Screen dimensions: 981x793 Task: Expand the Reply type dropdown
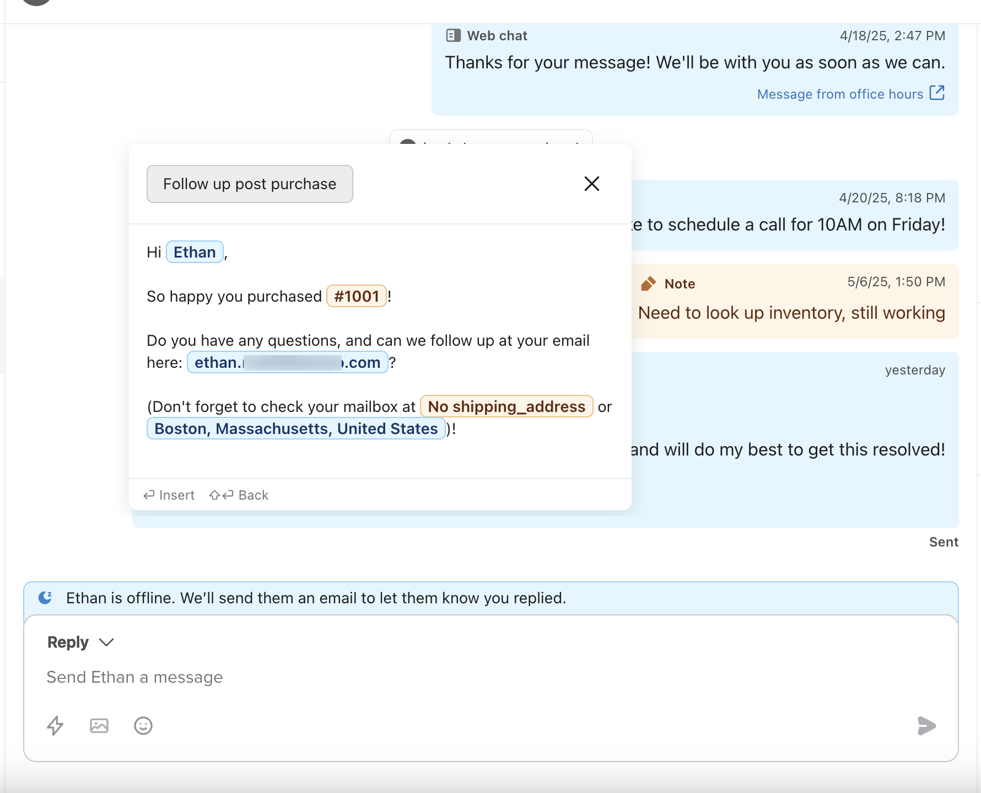106,642
